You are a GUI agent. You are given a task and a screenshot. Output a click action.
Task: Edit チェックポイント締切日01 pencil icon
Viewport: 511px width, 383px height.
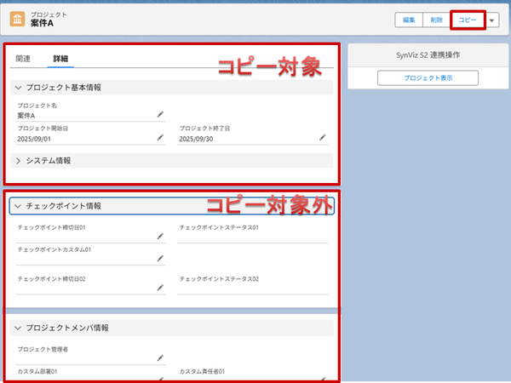point(160,236)
